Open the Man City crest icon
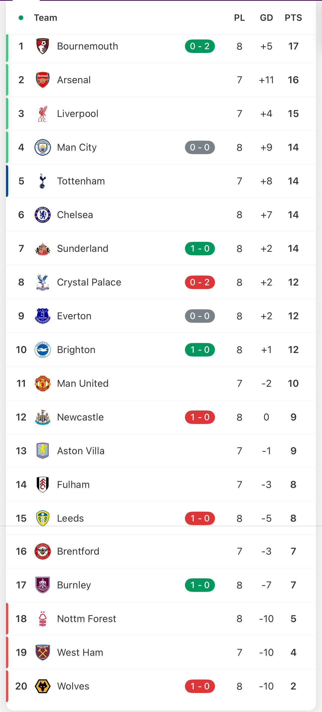The height and width of the screenshot is (712, 322). click(x=42, y=147)
